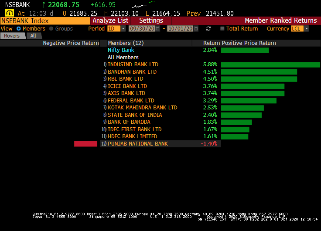Enable the Total Return checkbox

(x=222, y=29)
